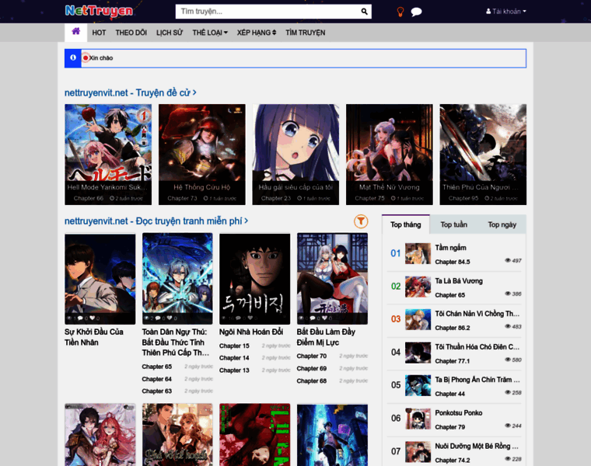Open Tôi Chán Nản Vì Chồng ranking thumbnail

pyautogui.click(x=418, y=319)
